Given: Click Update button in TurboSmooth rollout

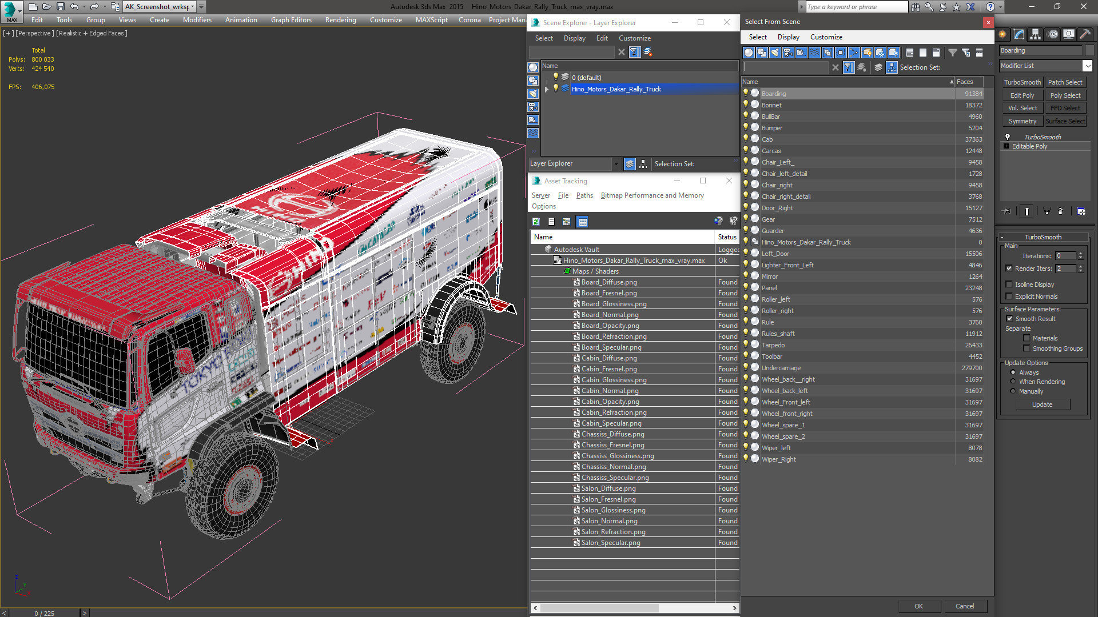Looking at the screenshot, I should coord(1042,404).
